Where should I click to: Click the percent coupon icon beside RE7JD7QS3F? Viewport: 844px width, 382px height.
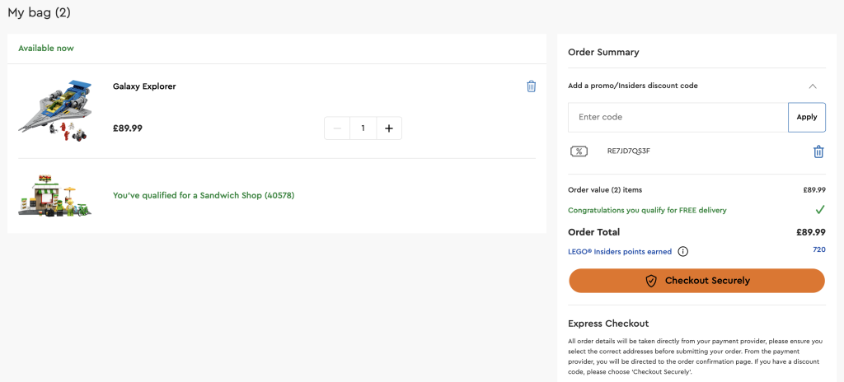pos(579,151)
